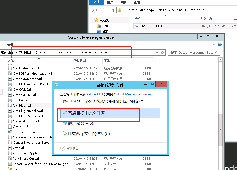Click the magnifier search icon

216,53
